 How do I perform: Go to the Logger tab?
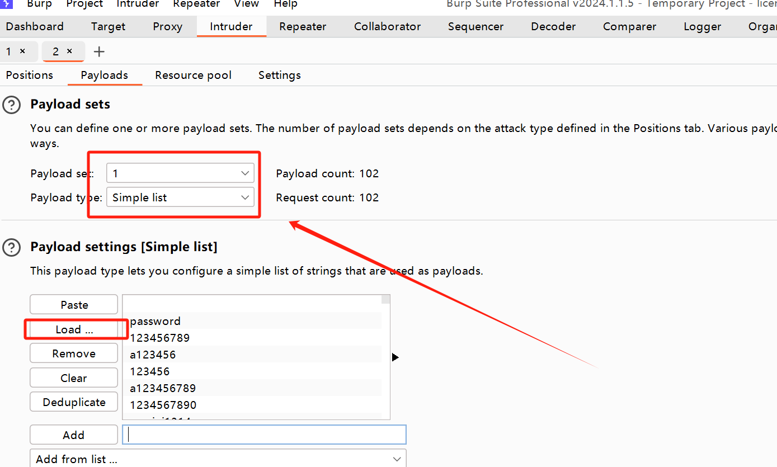[702, 26]
